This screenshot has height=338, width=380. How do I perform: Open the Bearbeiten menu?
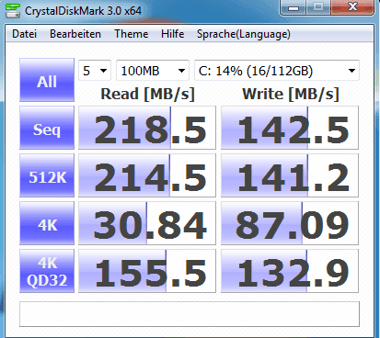[75, 34]
